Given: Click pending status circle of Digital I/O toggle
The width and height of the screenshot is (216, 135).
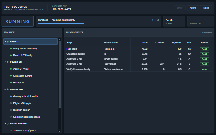Looking at the screenshot, I should 11,103.
